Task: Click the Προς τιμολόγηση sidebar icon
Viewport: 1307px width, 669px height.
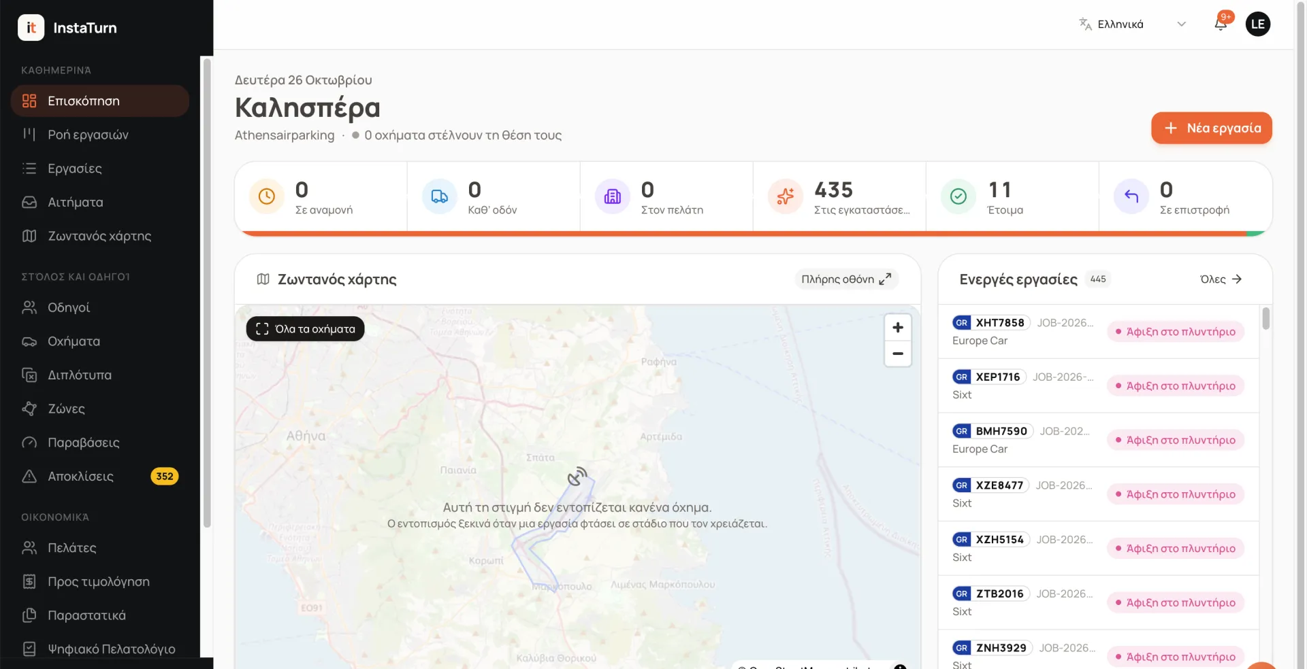Action: pos(29,581)
